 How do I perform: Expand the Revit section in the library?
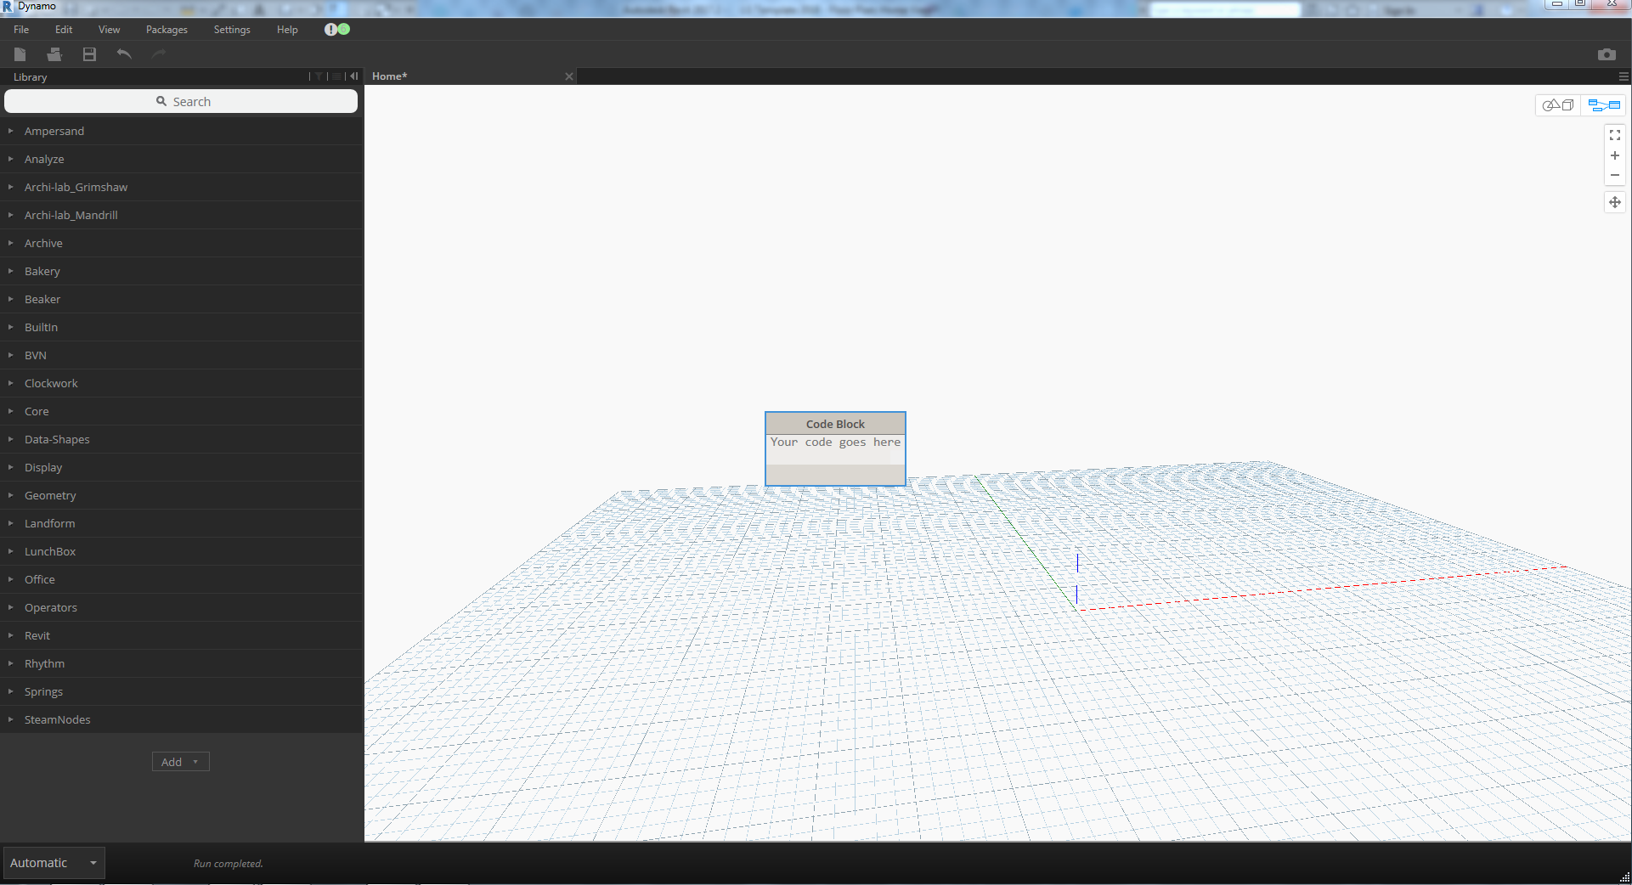[37, 635]
